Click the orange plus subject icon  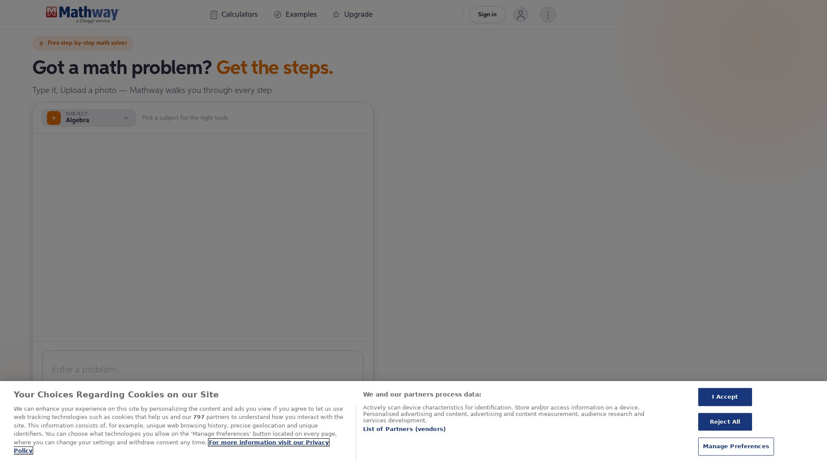54,118
